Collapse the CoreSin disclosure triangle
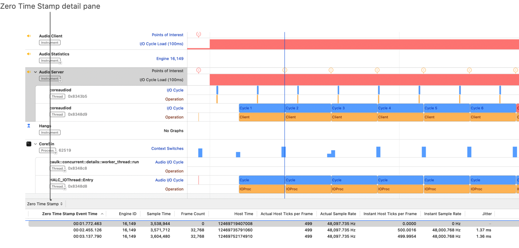 [35, 144]
